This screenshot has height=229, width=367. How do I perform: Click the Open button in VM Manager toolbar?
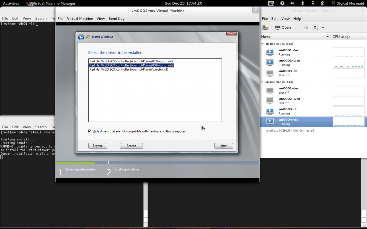click(283, 27)
